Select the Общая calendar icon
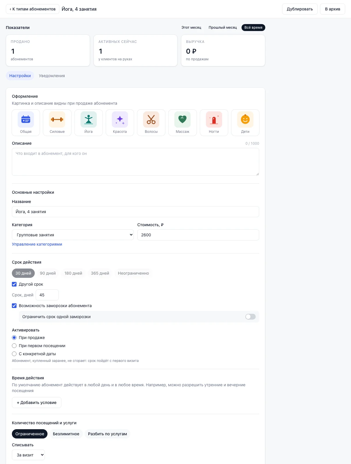Viewport: 351px width, 464px height. (x=26, y=123)
